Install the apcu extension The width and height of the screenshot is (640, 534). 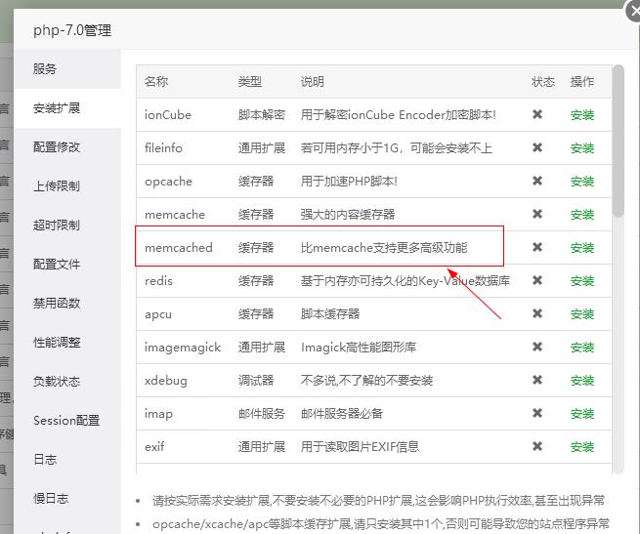[582, 314]
